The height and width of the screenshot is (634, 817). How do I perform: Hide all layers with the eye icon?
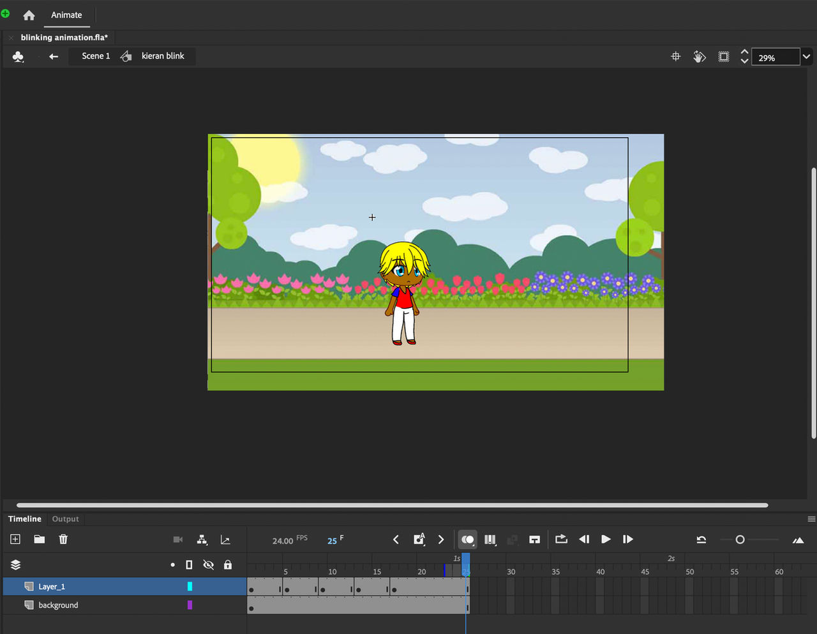[x=209, y=565]
